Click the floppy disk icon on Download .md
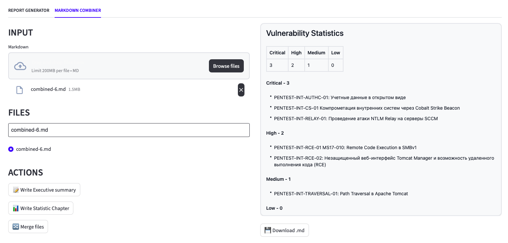Viewport: 508px width, 243px height. point(268,230)
